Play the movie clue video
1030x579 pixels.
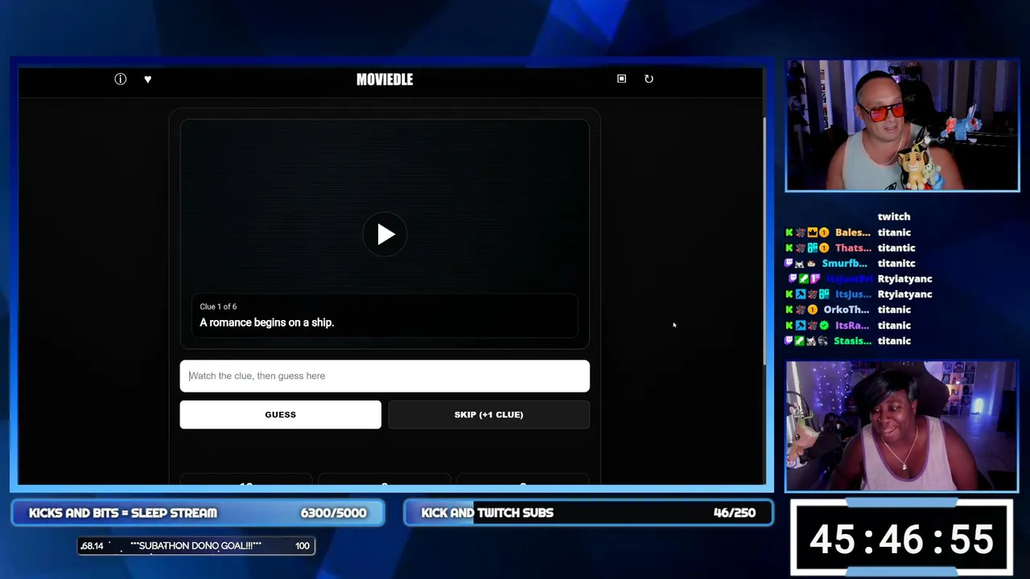click(x=385, y=235)
